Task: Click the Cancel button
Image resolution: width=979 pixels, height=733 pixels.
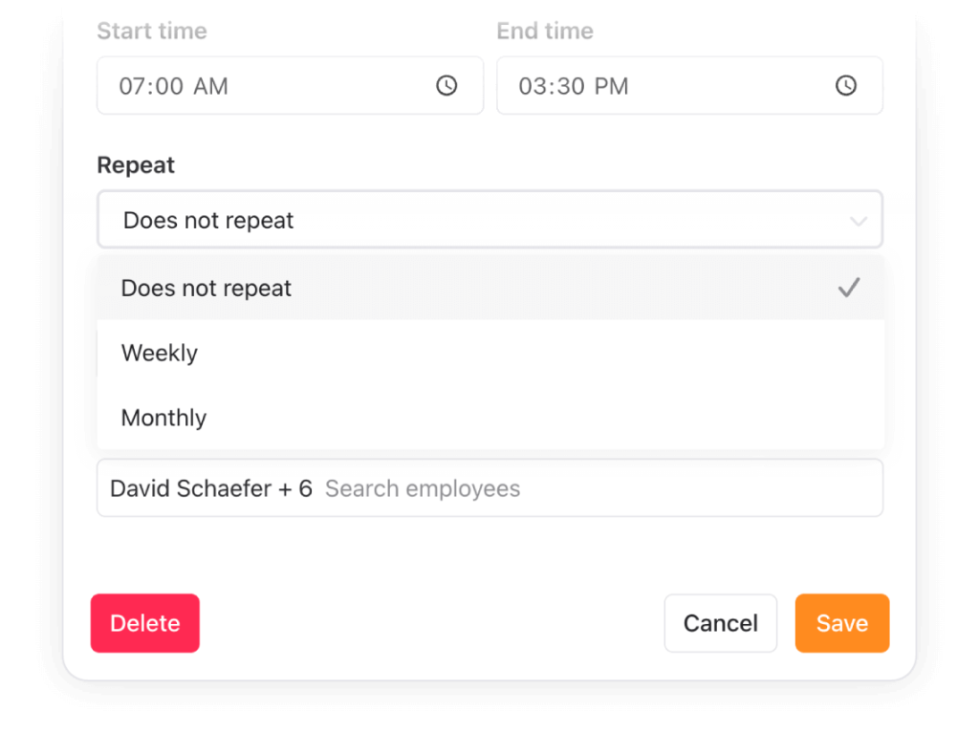Action: pos(720,623)
